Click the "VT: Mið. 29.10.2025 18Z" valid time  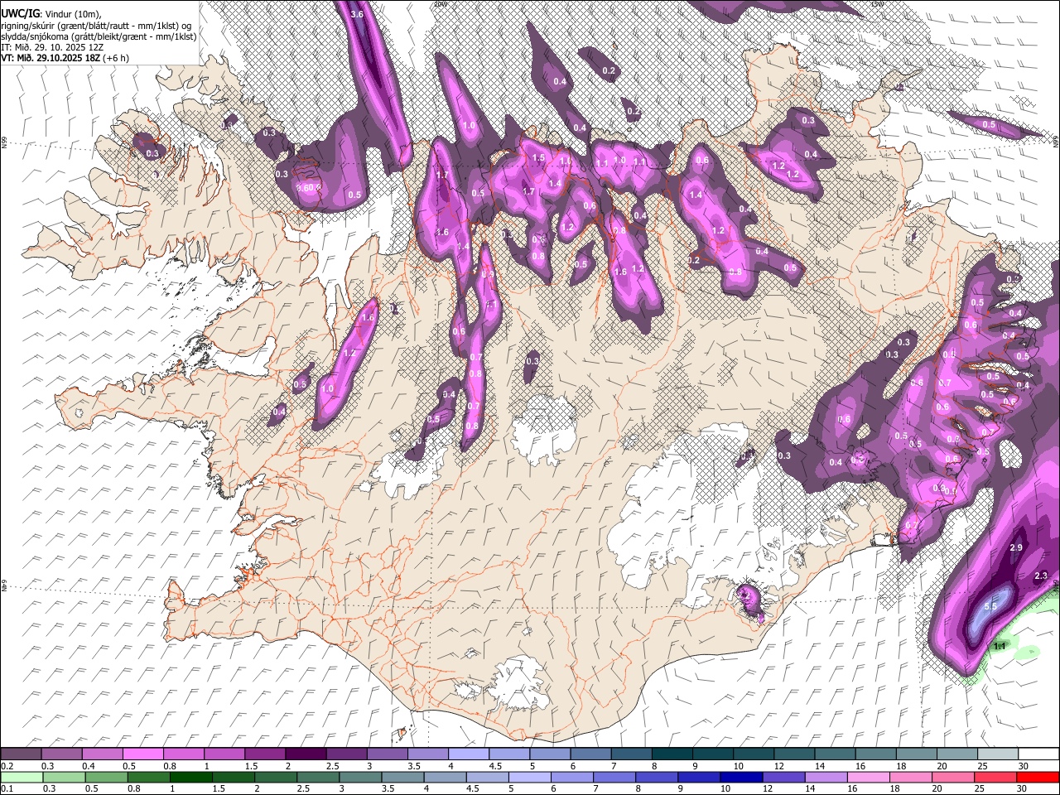[50, 58]
